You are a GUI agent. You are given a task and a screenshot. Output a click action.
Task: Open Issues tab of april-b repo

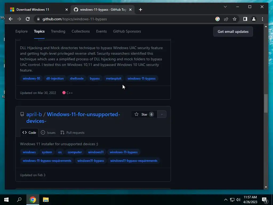click(48, 132)
